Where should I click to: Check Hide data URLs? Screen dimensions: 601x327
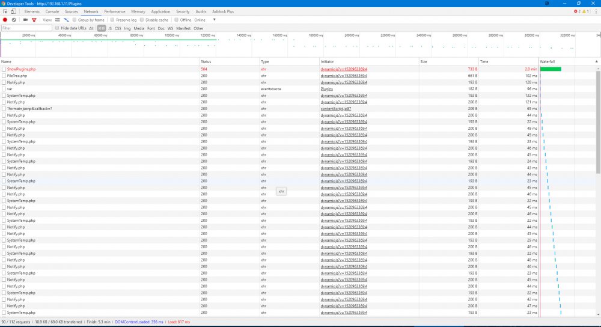point(57,28)
